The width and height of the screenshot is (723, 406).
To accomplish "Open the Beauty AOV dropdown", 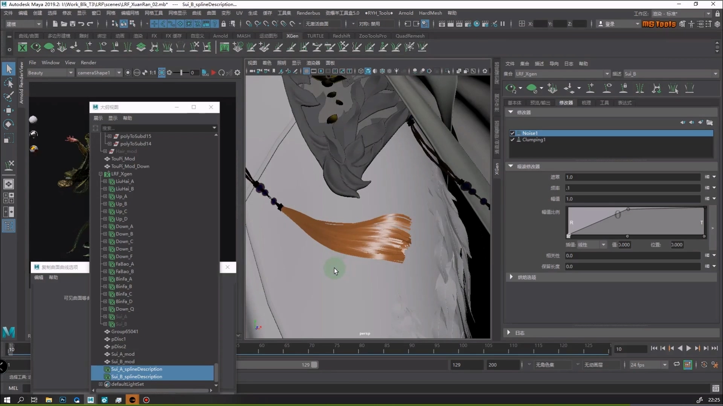I will [50, 73].
